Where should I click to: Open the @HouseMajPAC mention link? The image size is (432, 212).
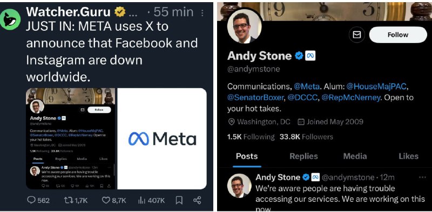click(376, 87)
